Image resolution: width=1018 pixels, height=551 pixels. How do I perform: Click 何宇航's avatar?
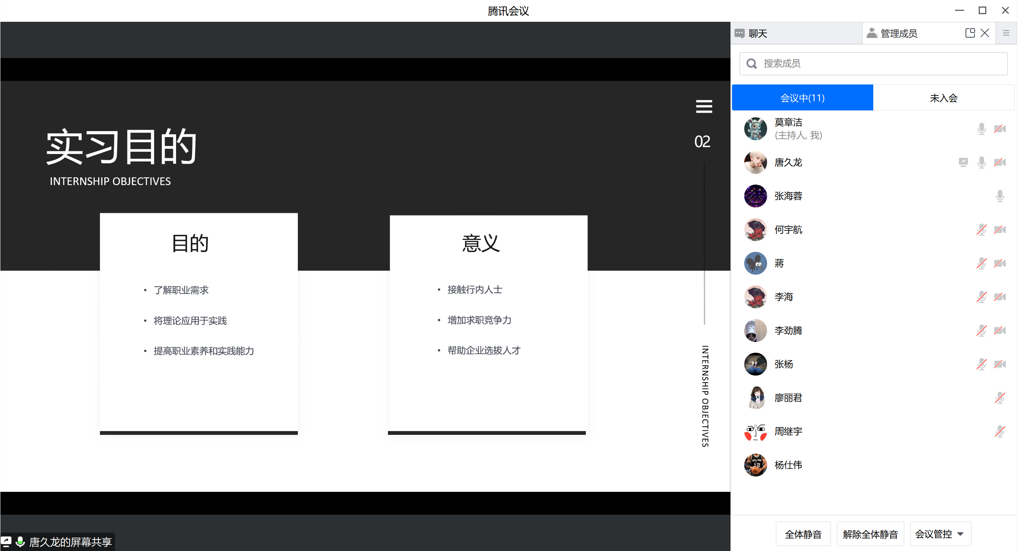pyautogui.click(x=755, y=229)
